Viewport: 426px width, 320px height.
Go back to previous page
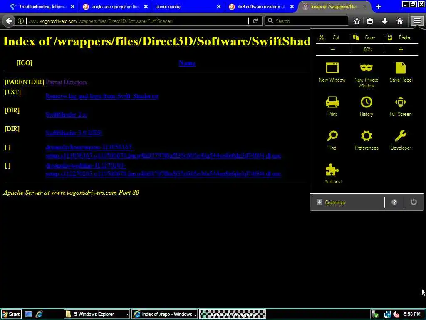pos(9,21)
